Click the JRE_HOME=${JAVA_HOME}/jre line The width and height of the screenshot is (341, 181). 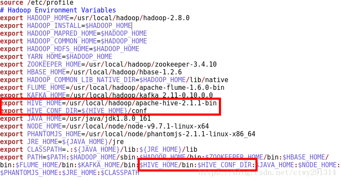[x=62, y=142]
